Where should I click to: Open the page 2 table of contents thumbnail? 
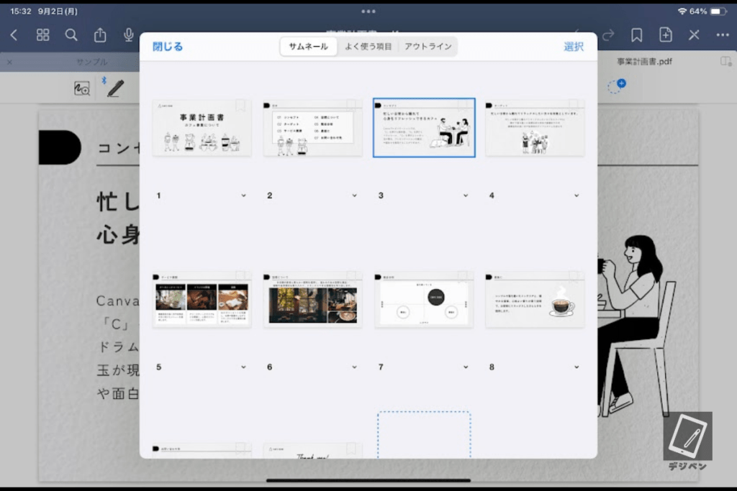click(x=312, y=128)
